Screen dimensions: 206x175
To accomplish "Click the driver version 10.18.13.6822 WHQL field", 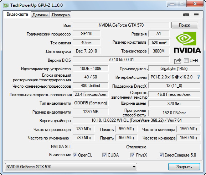I will [x=137, y=120].
